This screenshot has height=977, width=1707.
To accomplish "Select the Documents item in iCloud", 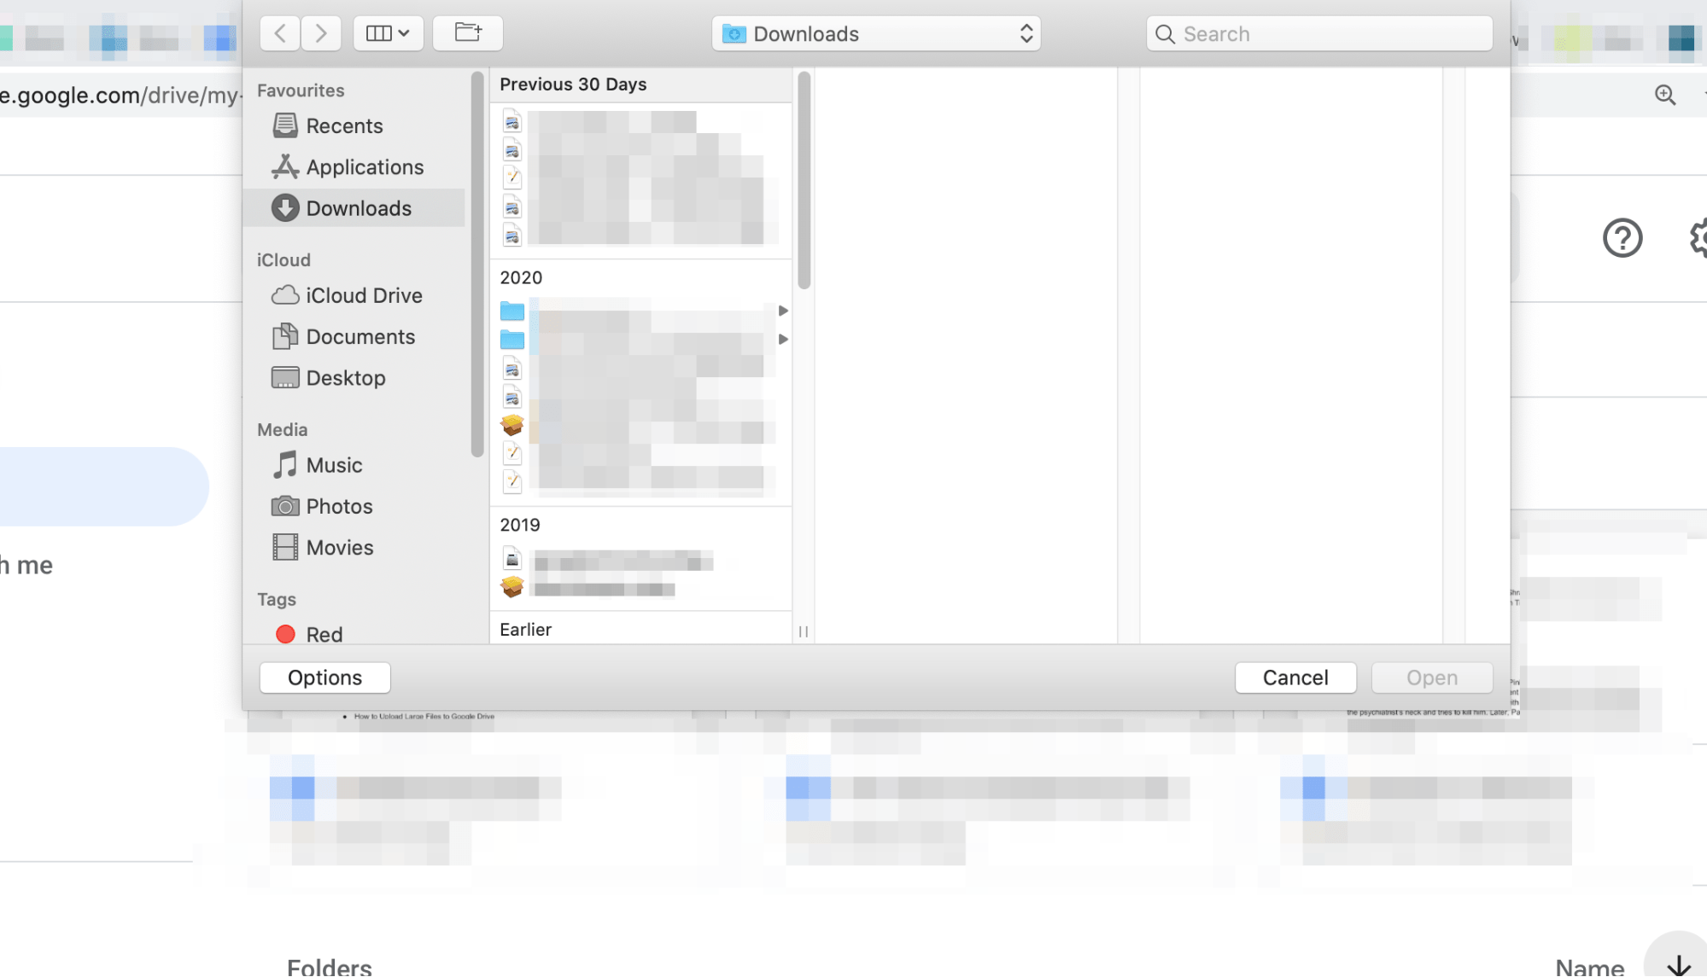I will pos(360,336).
